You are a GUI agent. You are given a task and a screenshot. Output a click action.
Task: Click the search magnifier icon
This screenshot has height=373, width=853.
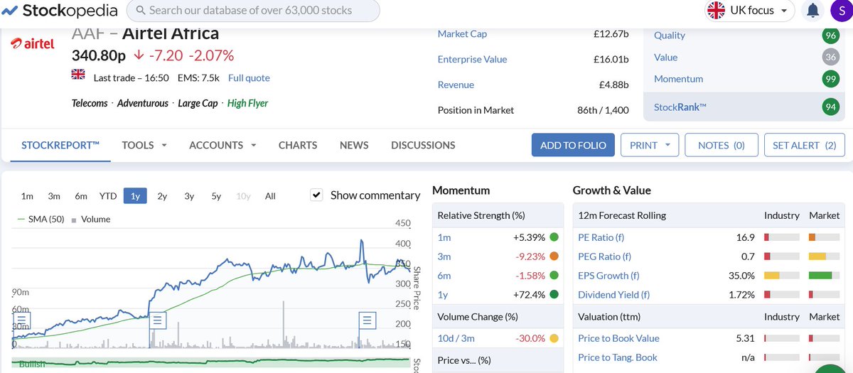click(x=140, y=11)
